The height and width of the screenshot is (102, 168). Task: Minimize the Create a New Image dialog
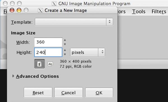[x=19, y=10]
